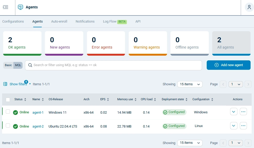Viewport: 254px width, 148px height.
Task: Click the Show filters panel icon
Action: (x=5, y=84)
